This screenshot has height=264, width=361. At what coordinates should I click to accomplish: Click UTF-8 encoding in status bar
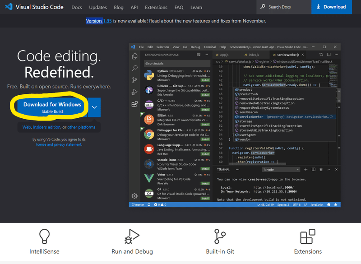(296, 204)
